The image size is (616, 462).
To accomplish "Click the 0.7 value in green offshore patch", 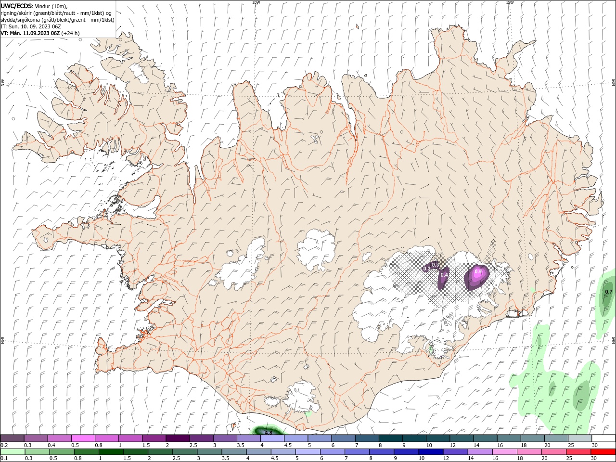I will pyautogui.click(x=608, y=292).
